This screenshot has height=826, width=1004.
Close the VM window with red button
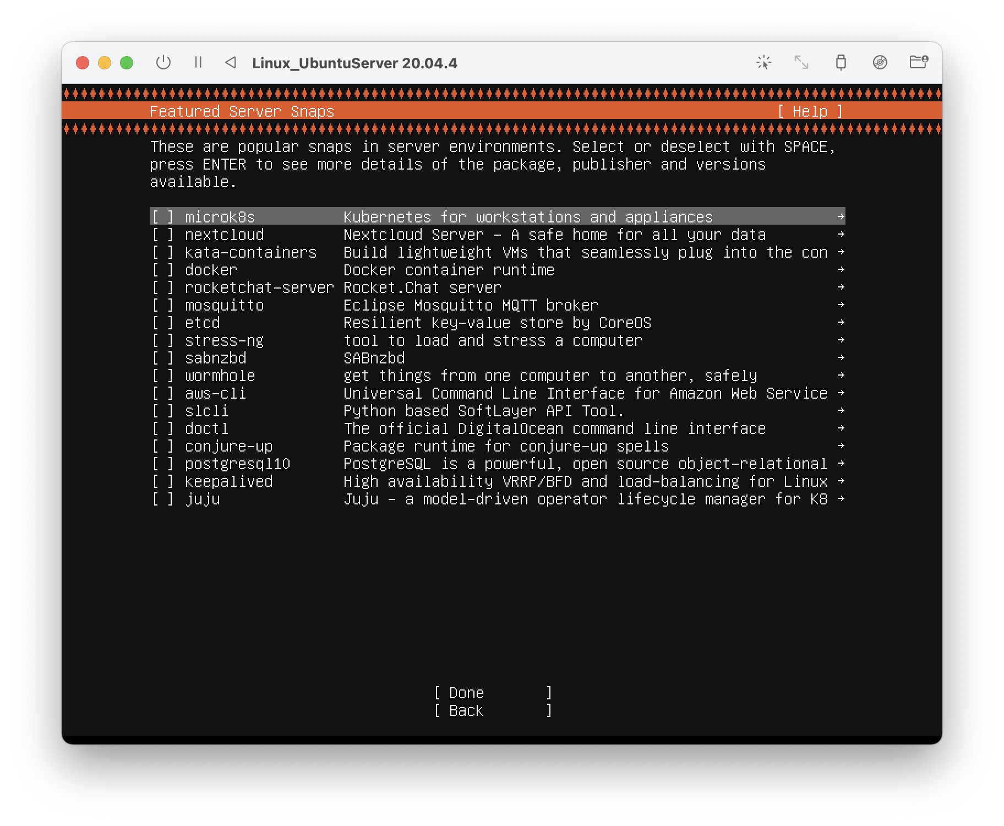(83, 63)
